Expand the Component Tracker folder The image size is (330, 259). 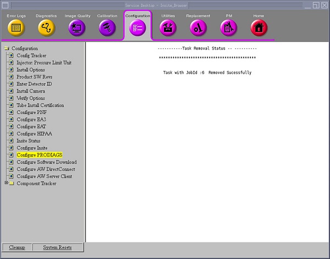6,184
